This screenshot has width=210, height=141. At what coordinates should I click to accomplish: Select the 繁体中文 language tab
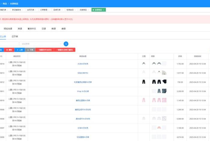point(31,29)
